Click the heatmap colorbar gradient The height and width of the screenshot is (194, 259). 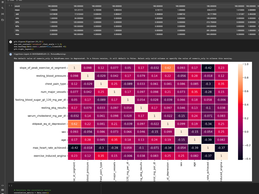tap(240, 112)
